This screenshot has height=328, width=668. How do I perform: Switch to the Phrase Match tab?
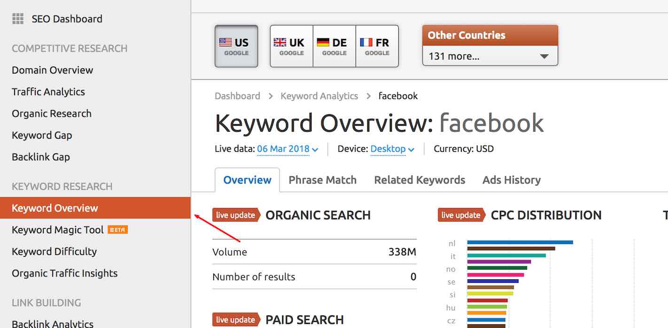(322, 180)
